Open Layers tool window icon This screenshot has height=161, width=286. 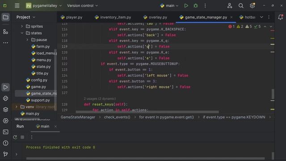click(6, 110)
